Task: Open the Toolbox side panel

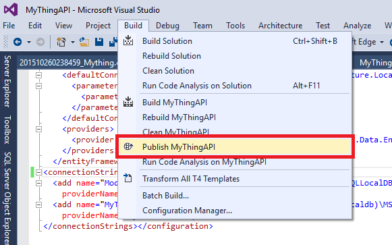Action: coord(7,130)
